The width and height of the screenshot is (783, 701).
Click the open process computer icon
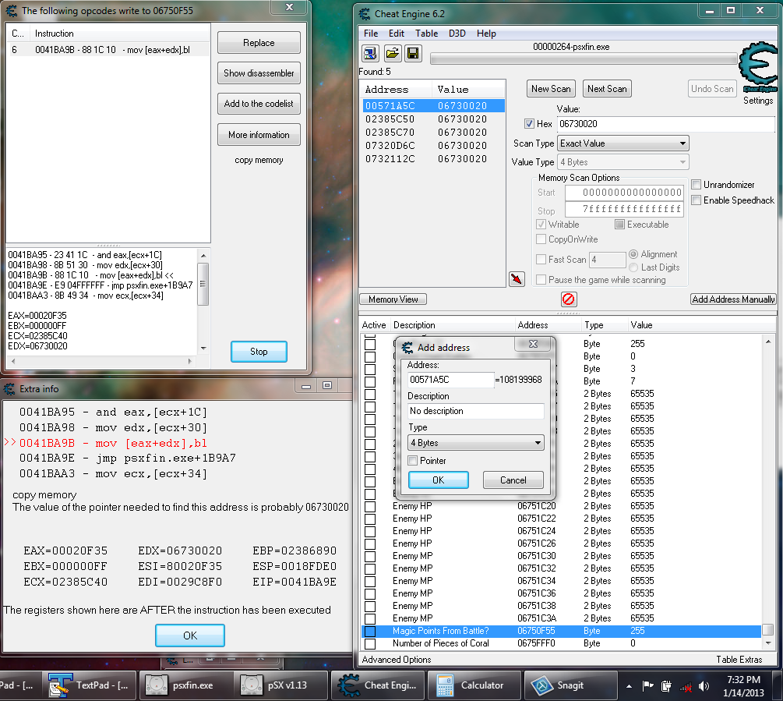tap(371, 53)
